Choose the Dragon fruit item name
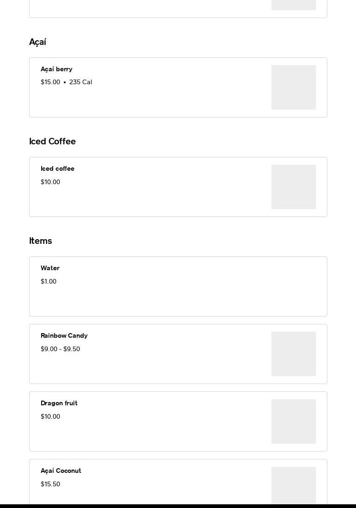The height and width of the screenshot is (508, 356). 59,403
